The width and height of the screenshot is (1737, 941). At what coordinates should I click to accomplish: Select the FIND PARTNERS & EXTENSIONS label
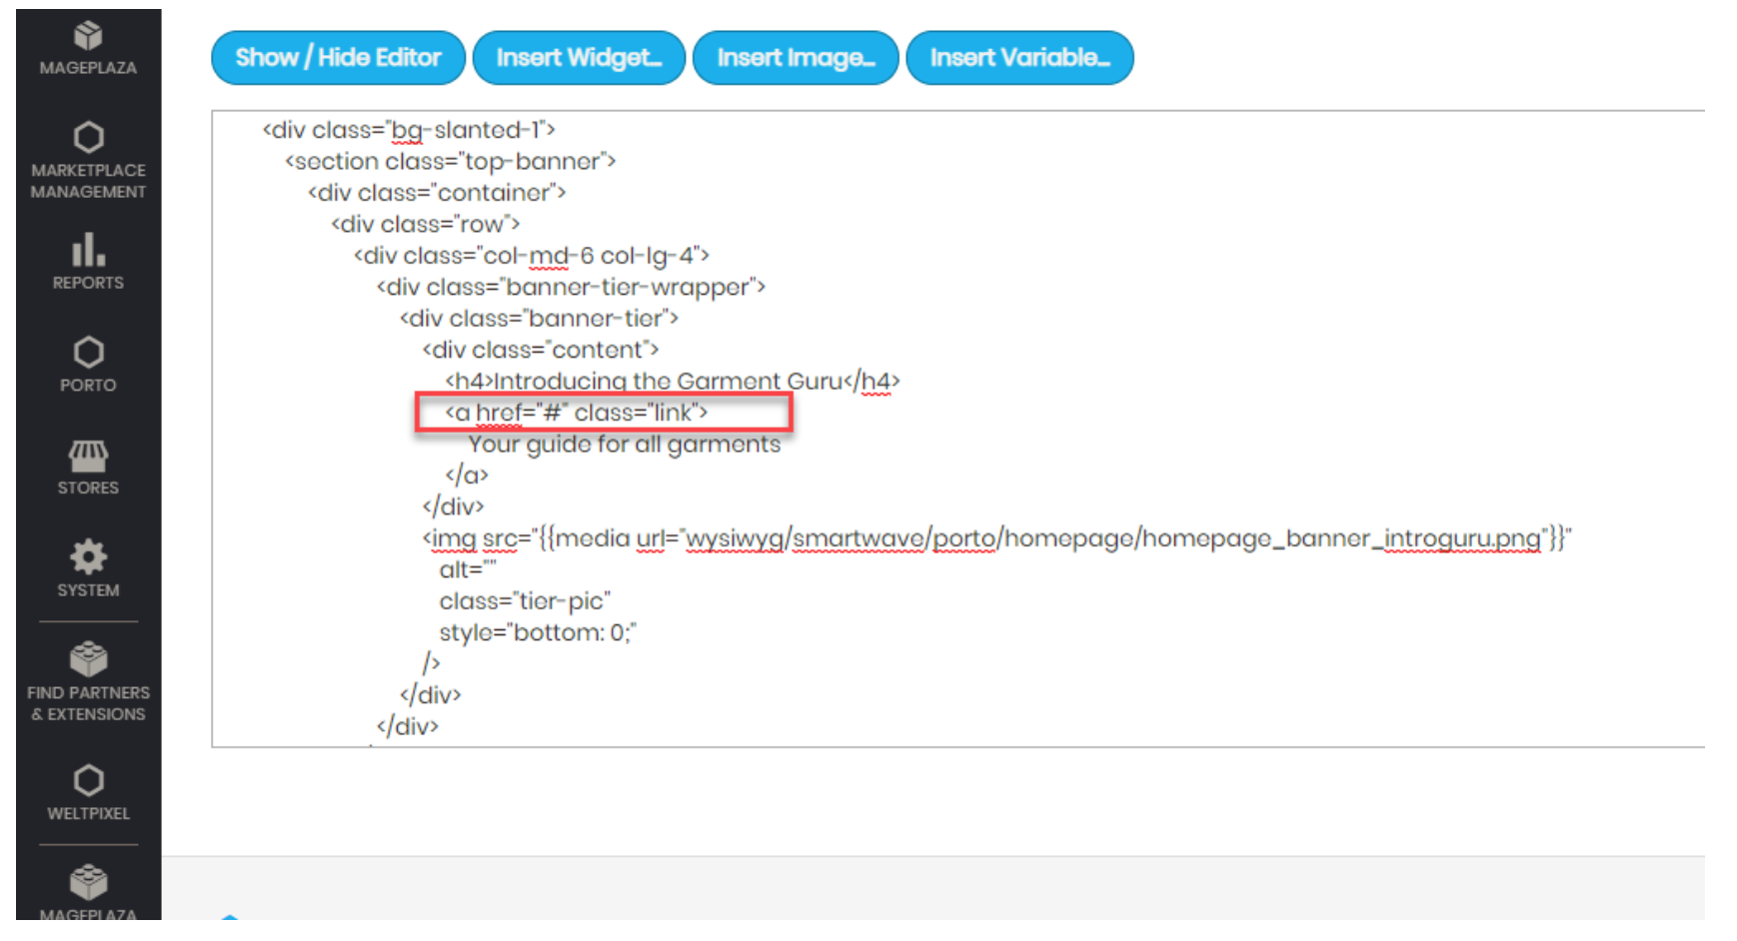[x=88, y=703]
